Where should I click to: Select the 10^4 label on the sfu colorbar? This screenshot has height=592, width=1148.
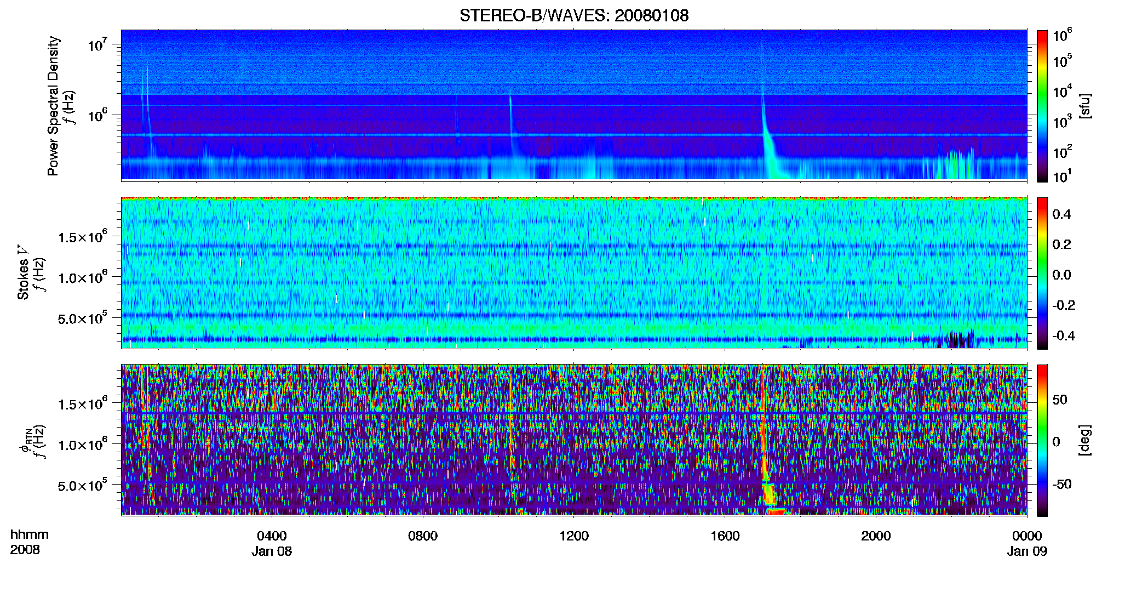point(1063,91)
